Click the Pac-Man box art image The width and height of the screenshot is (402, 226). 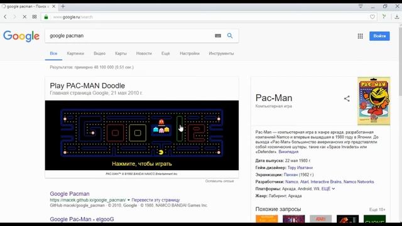[374, 101]
